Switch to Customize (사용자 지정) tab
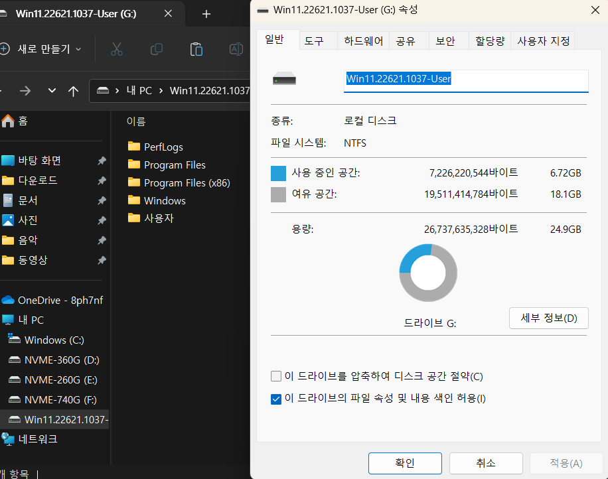Image resolution: width=608 pixels, height=479 pixels. pos(543,41)
